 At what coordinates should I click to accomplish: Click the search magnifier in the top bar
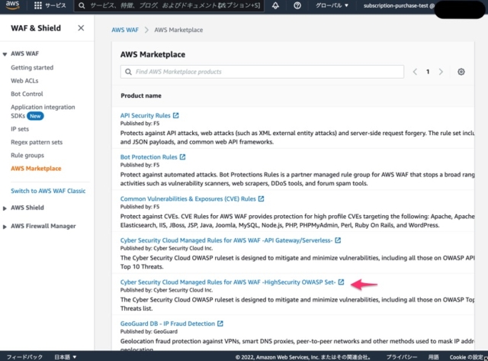[x=82, y=5]
